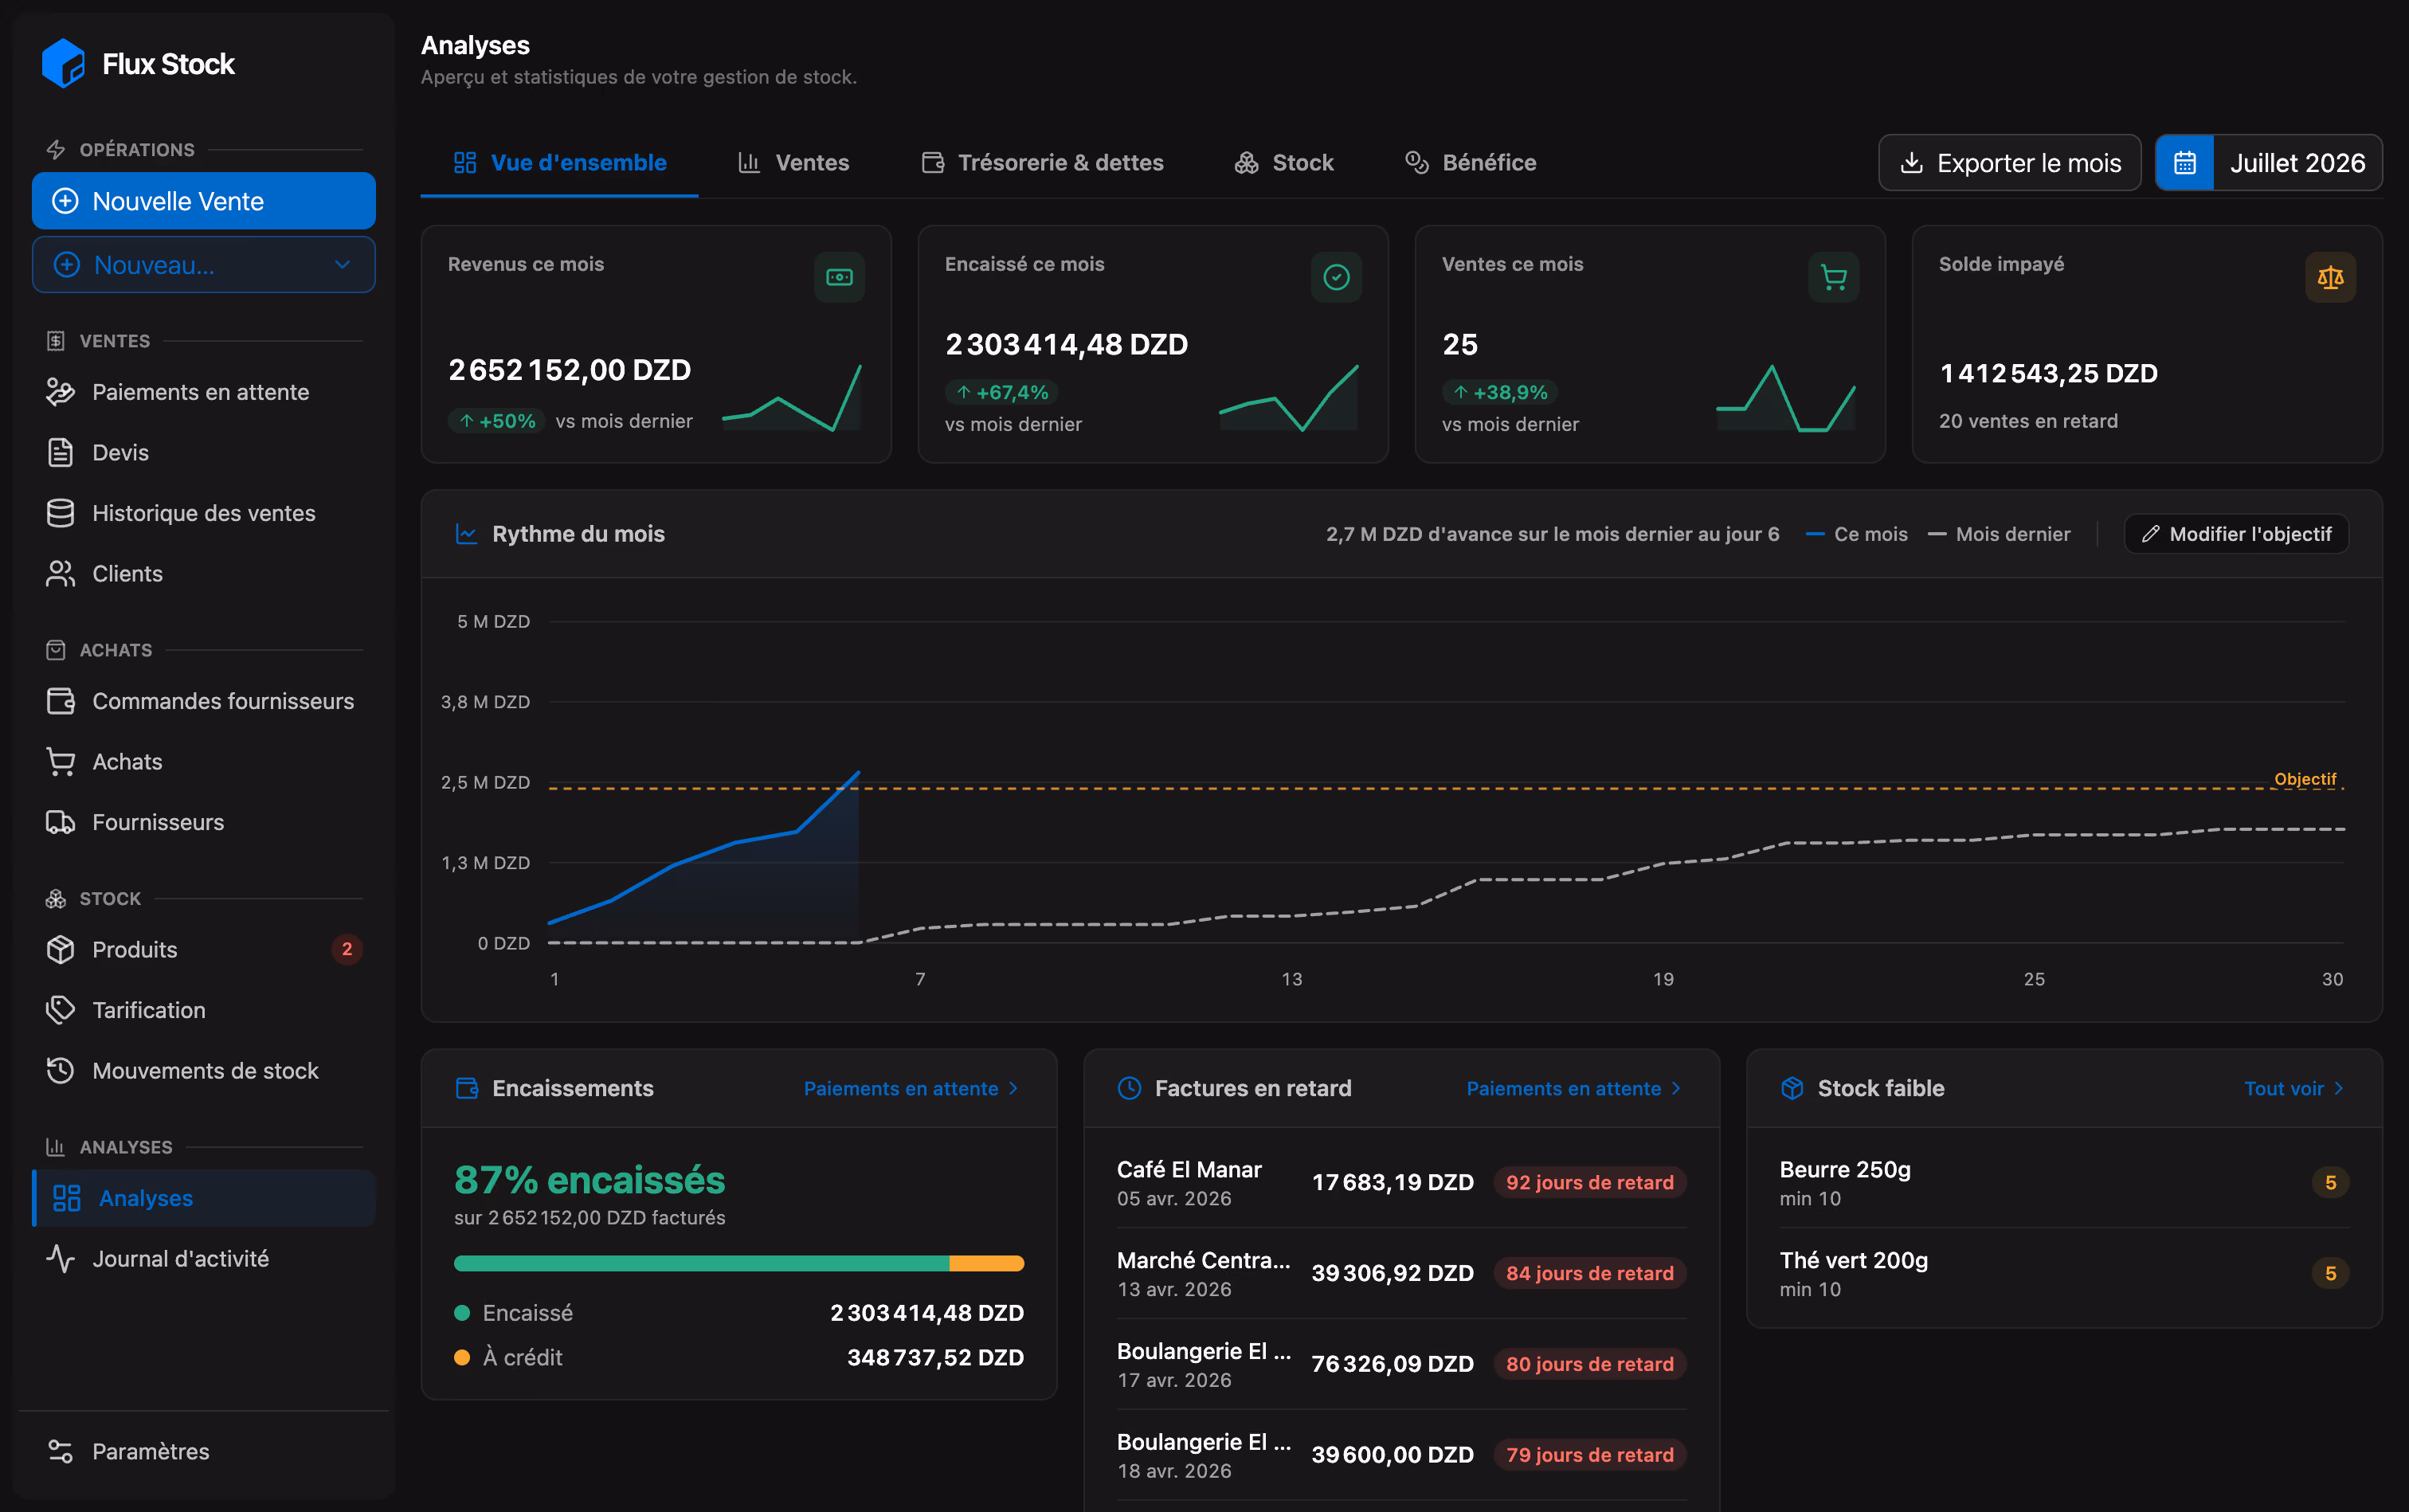Click the Achats cart icon in sidebar
This screenshot has height=1512, width=2409.
tap(60, 762)
